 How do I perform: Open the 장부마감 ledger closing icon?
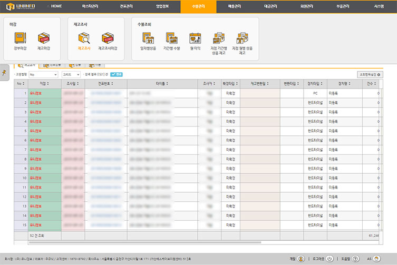coord(20,38)
